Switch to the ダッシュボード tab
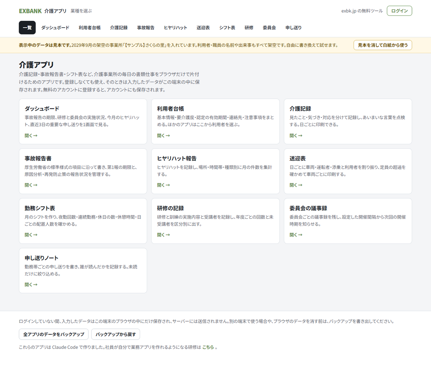Image resolution: width=431 pixels, height=370 pixels. [55, 28]
